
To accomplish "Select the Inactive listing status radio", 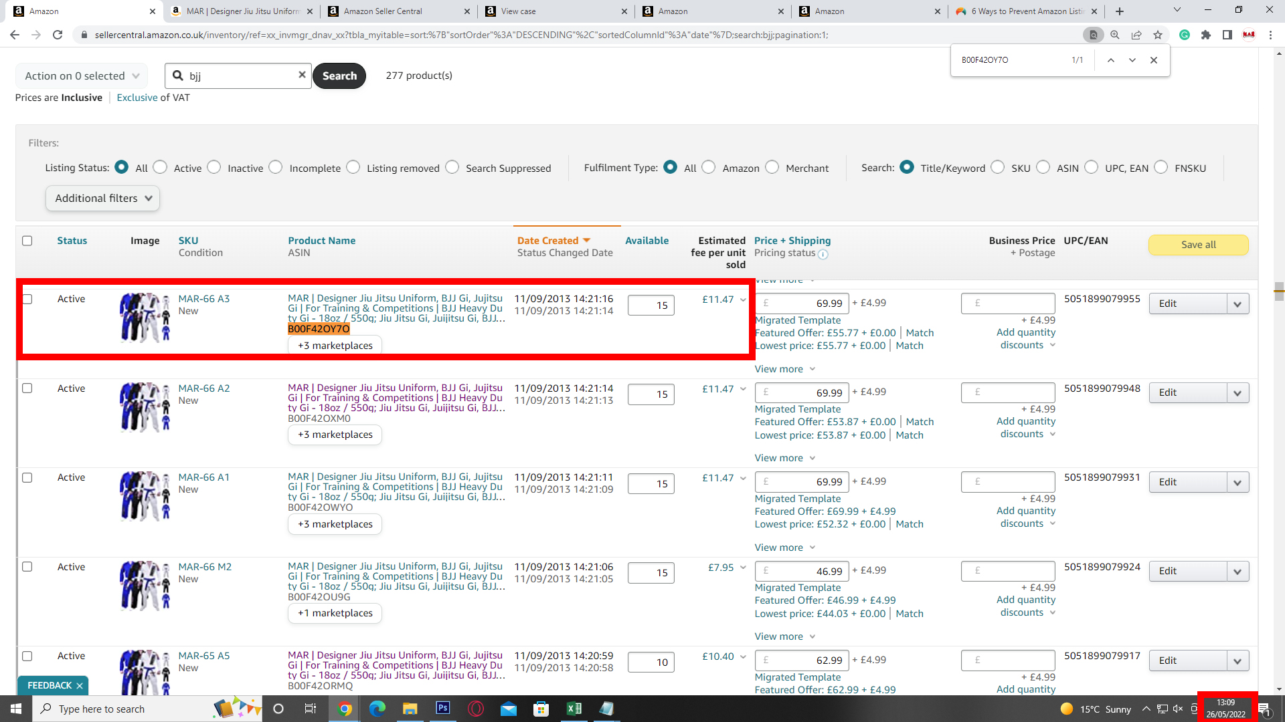I will pyautogui.click(x=214, y=167).
